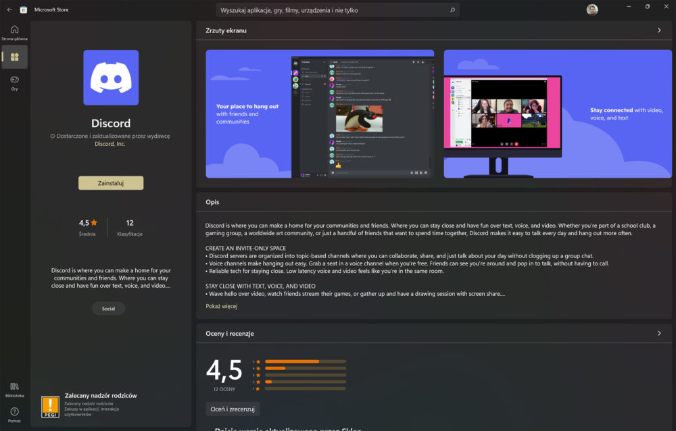The image size is (676, 431).
Task: Click the 12 Klasyfikacje count
Action: click(x=130, y=227)
